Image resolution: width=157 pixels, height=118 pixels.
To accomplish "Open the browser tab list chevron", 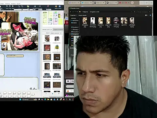I will click(66, 3).
